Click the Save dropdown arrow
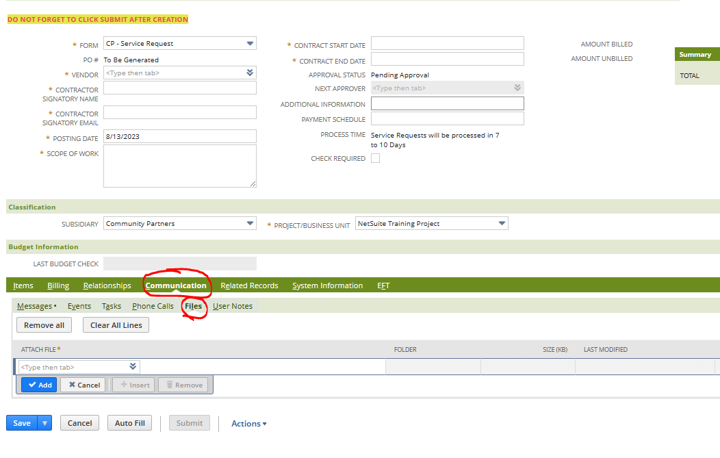720x458 pixels. click(x=45, y=423)
